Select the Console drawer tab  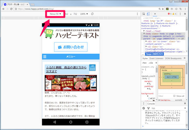151,104
